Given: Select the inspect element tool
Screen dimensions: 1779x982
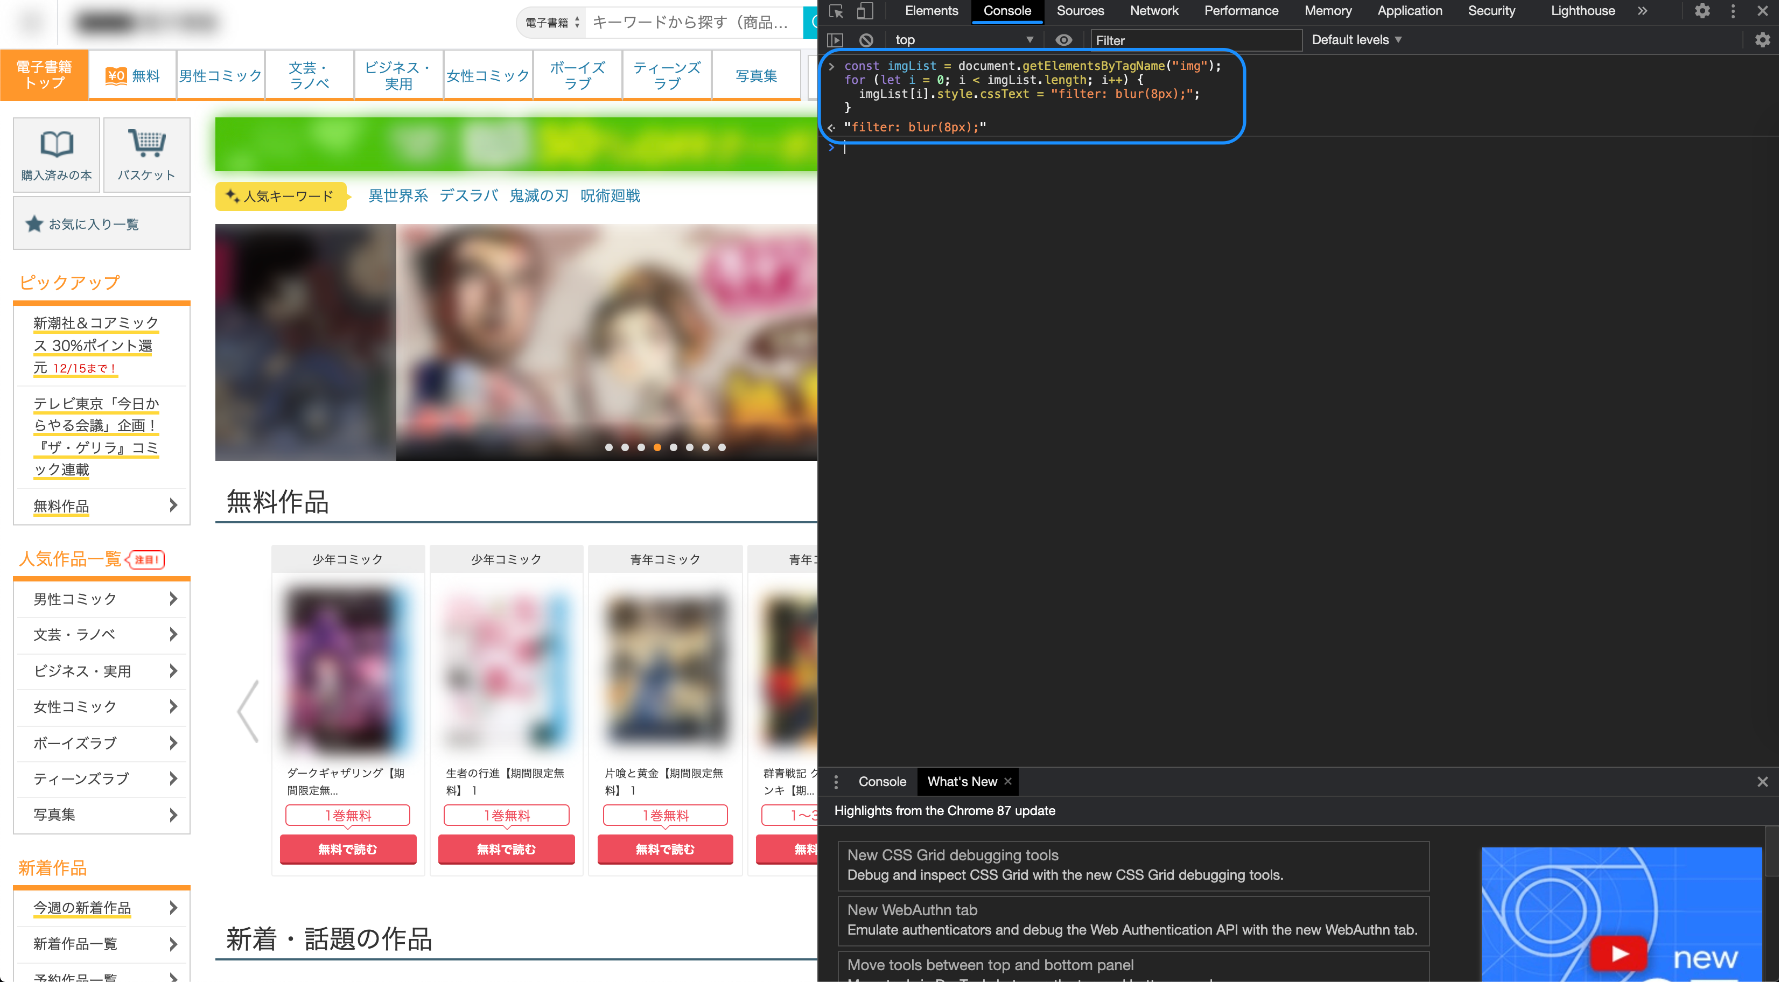Looking at the screenshot, I should pos(836,12).
